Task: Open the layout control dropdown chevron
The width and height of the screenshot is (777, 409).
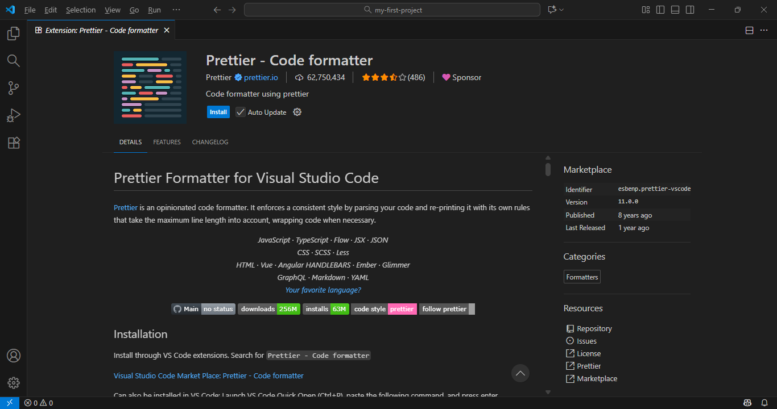Action: [x=562, y=10]
